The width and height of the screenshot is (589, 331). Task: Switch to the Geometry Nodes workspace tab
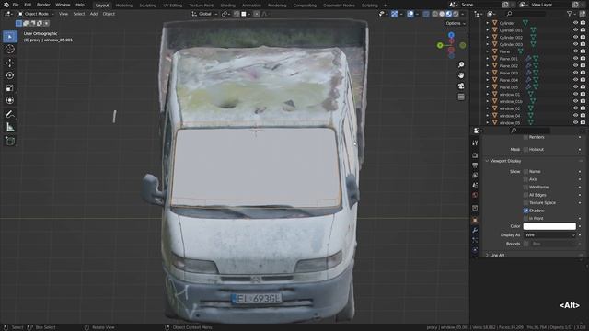(x=339, y=6)
